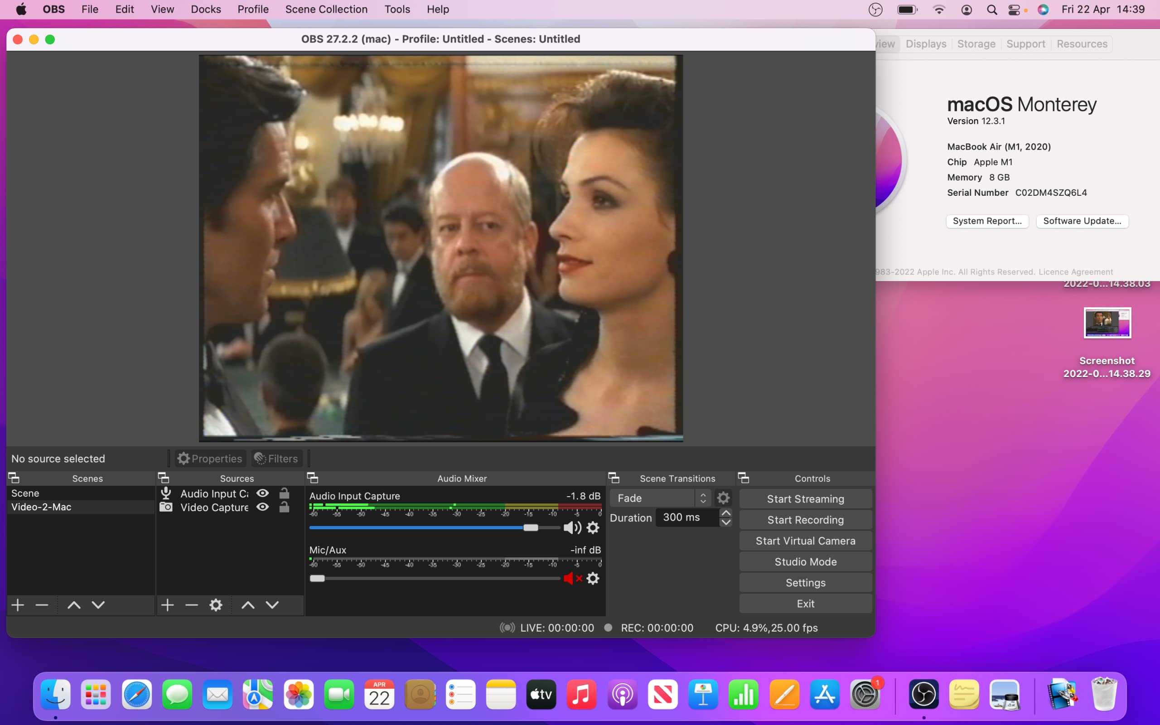This screenshot has height=725, width=1160.
Task: Open the View menu
Action: (x=163, y=10)
